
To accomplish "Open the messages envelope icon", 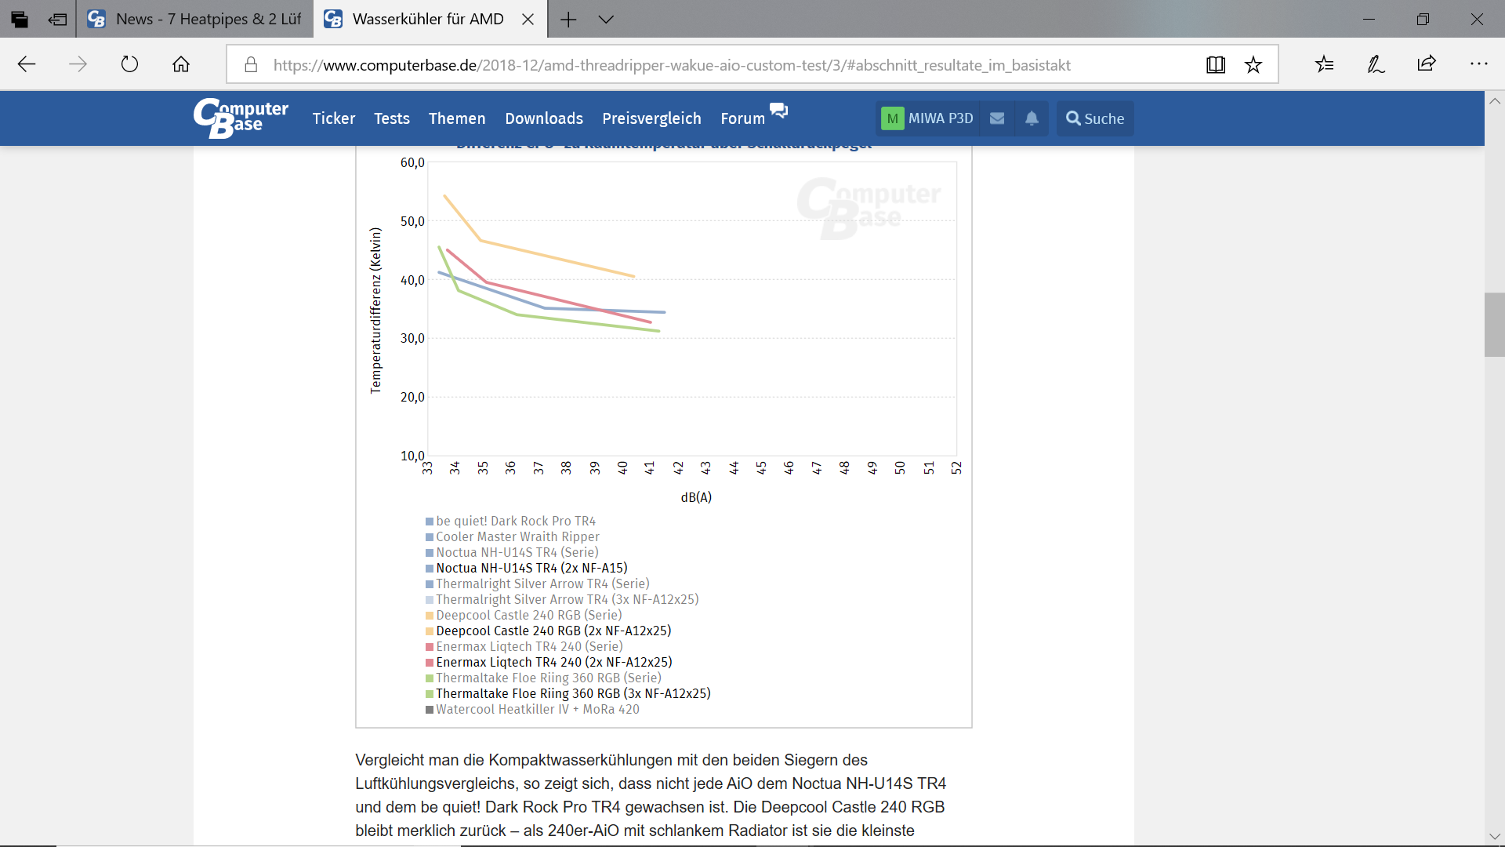I will tap(997, 118).
